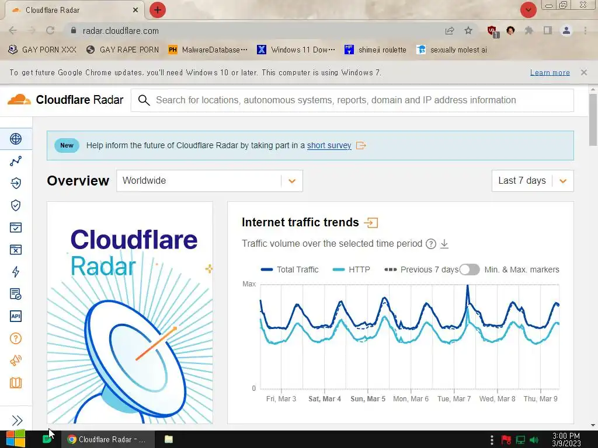Click the red tab search dropdown arrow
598x448 pixels.
point(529,10)
